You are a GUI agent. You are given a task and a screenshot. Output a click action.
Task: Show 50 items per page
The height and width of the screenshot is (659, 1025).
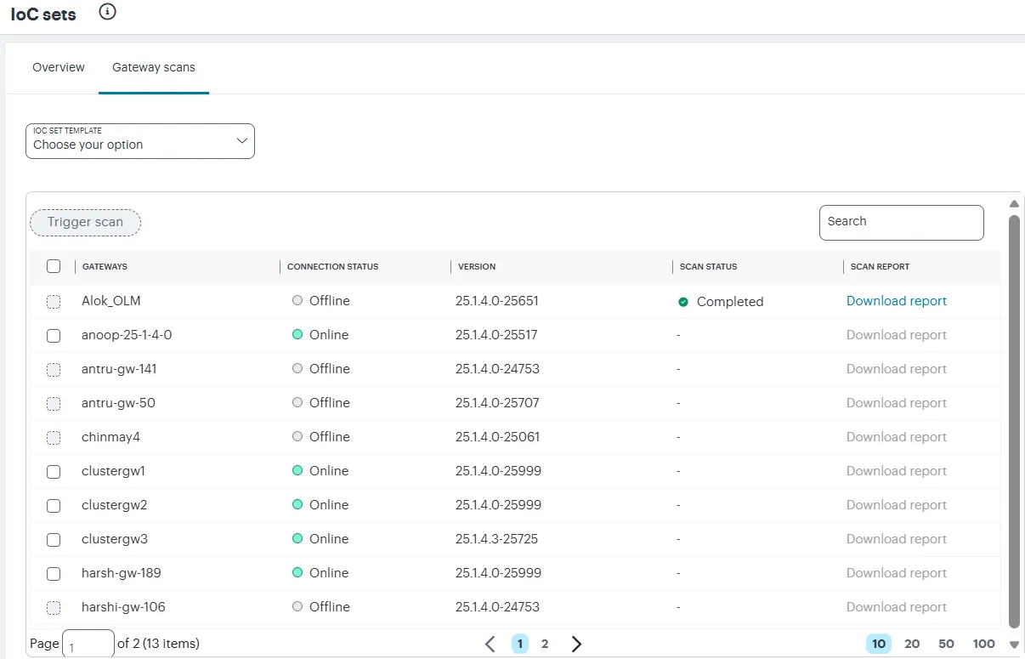946,644
